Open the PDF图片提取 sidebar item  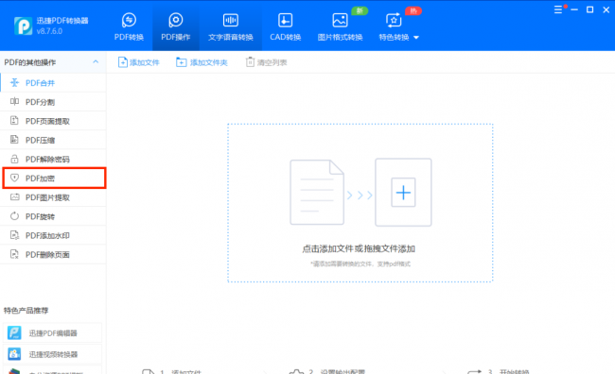click(53, 197)
